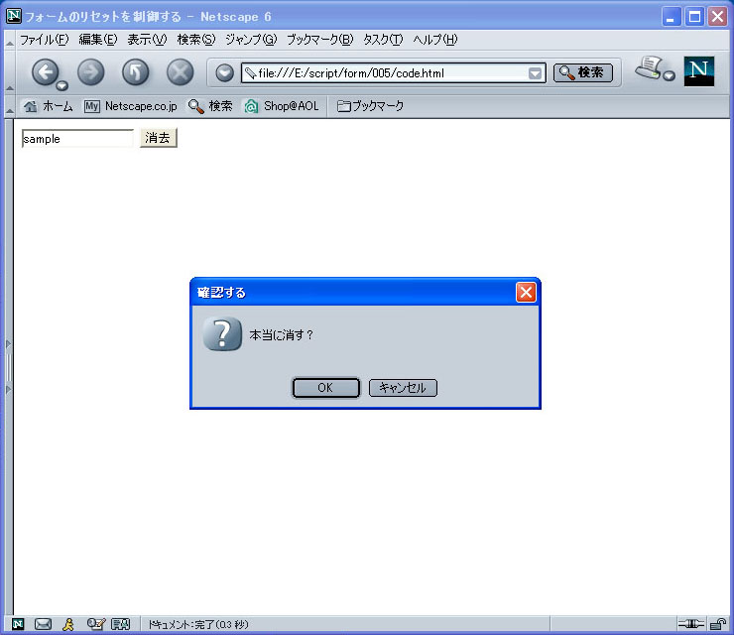Click the ホーム home bookmark
Screen dimensions: 734x635
pos(49,106)
